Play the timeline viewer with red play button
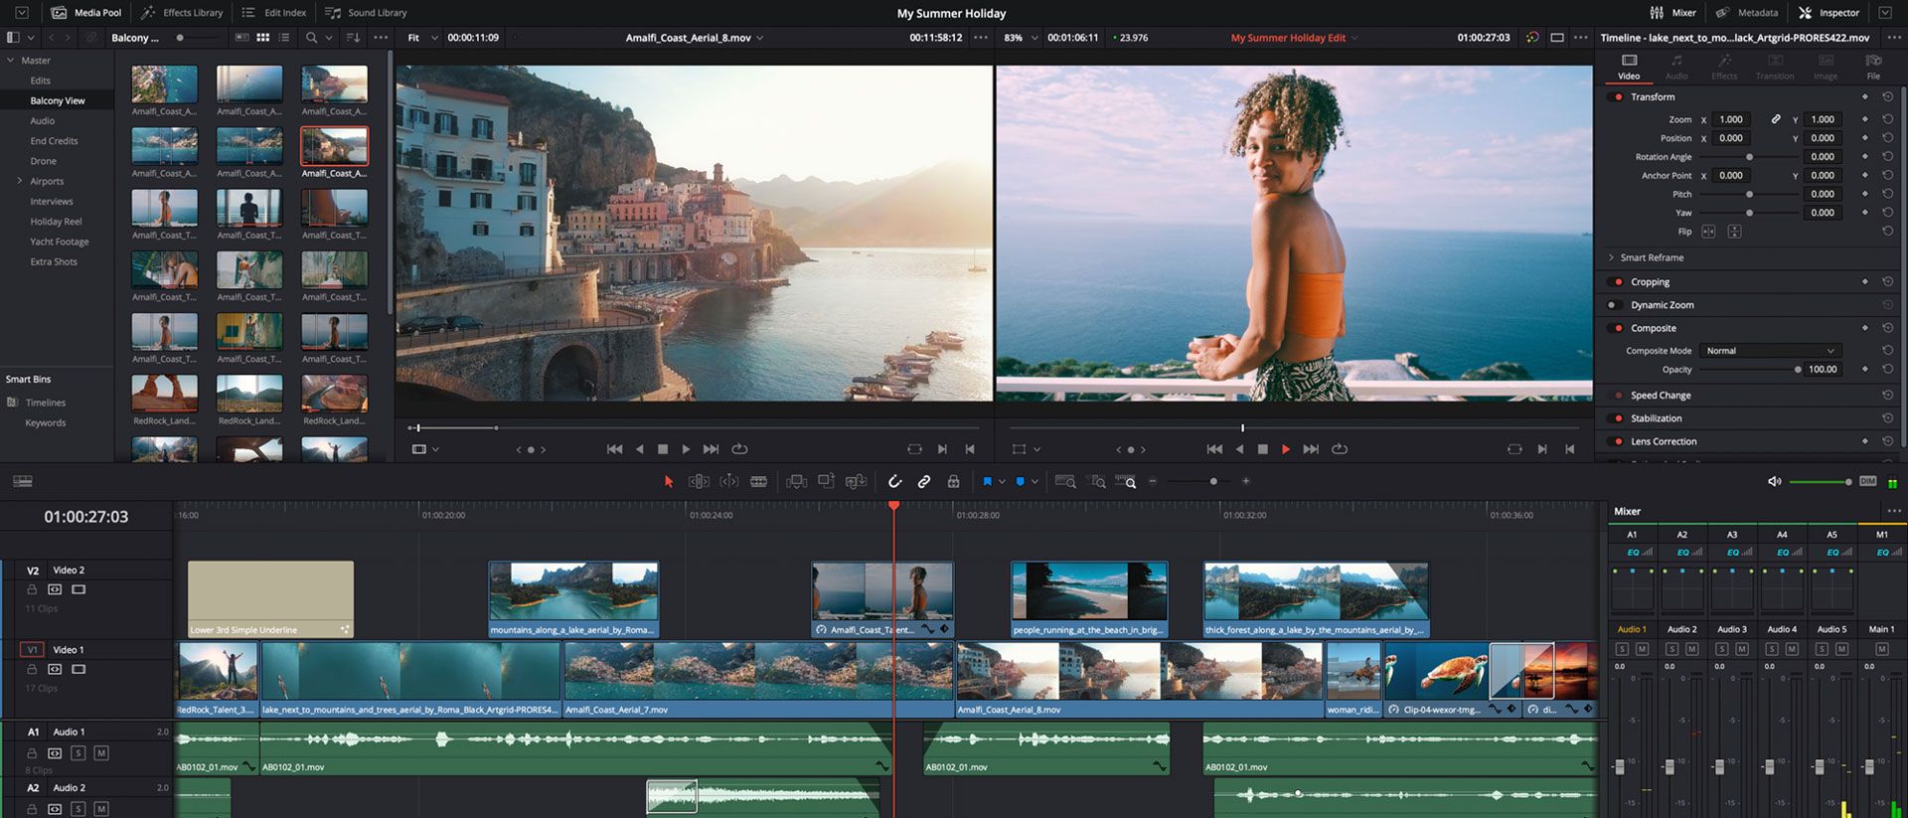Image resolution: width=1908 pixels, height=818 pixels. (x=1286, y=449)
